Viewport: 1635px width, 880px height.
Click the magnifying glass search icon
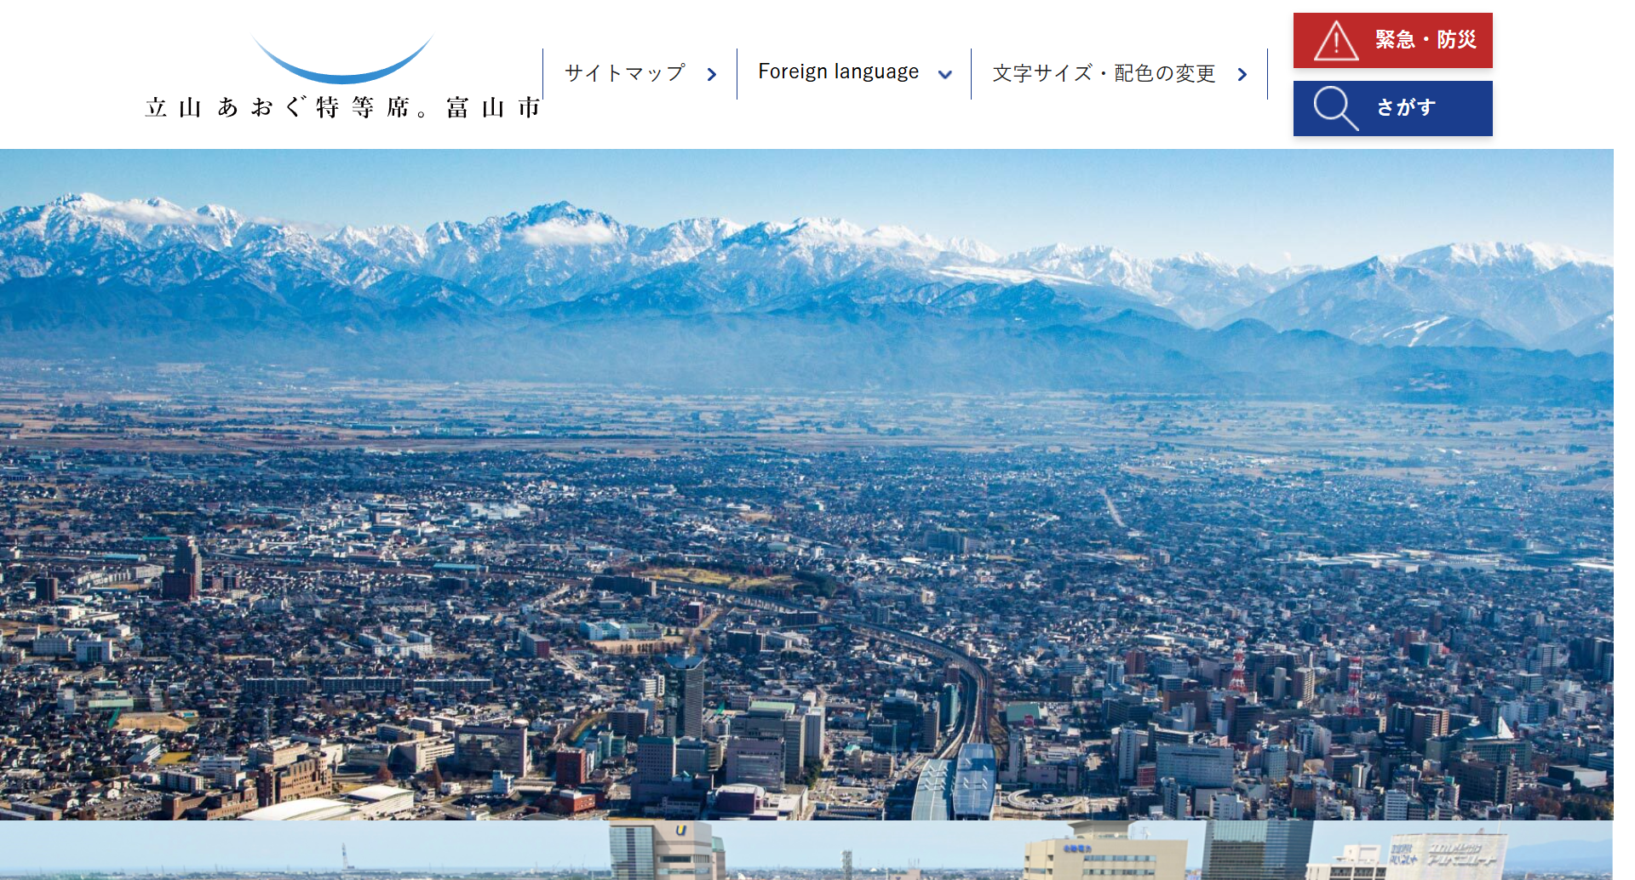coord(1334,108)
